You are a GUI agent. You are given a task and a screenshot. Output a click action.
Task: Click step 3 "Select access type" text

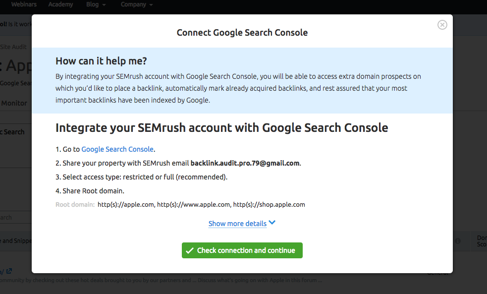pyautogui.click(x=141, y=177)
